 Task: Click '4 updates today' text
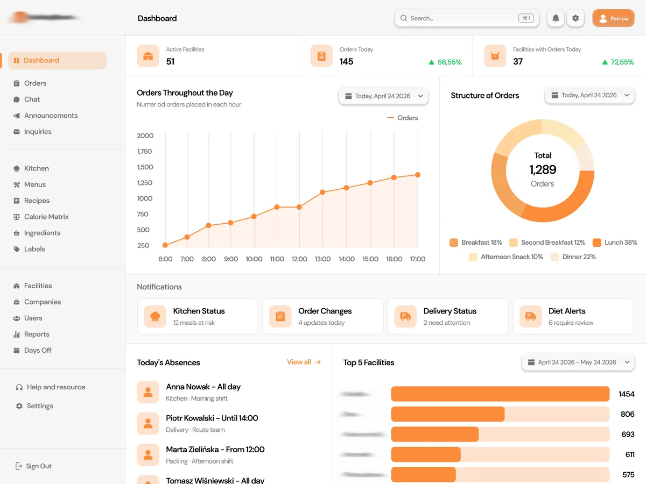321,323
